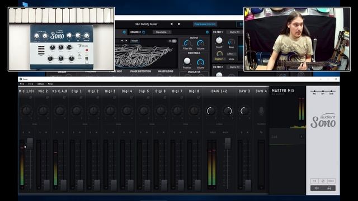Screen dimensions: 358x201
Task: Click the Digi 6 phase icon
Action: click(x=165, y=98)
